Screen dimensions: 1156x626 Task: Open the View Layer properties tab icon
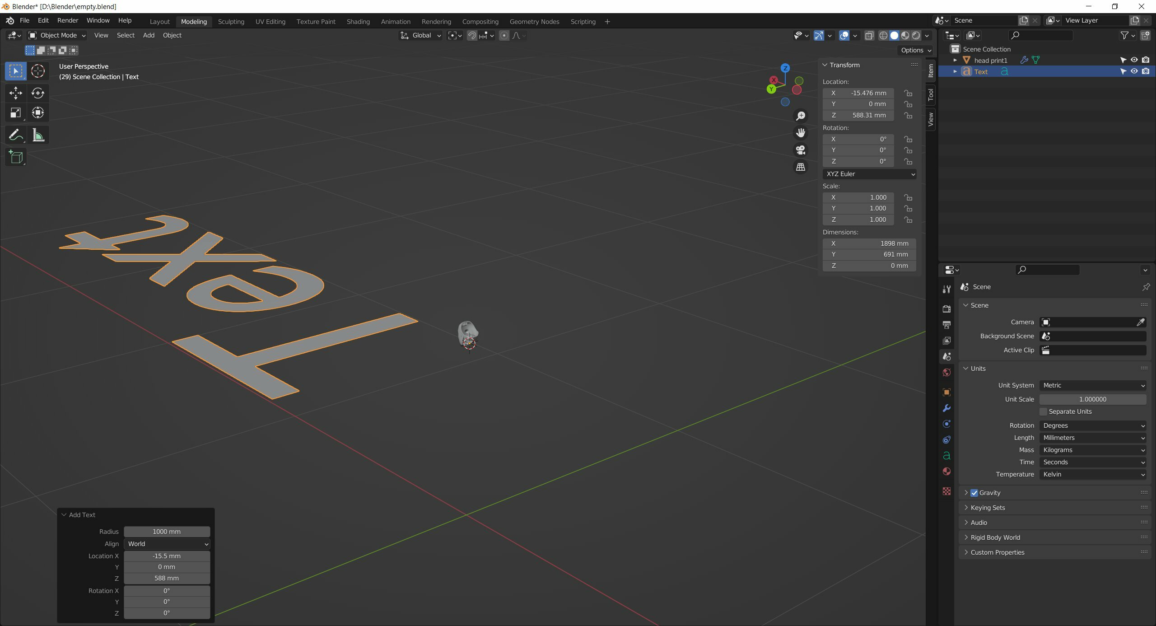[x=946, y=341]
